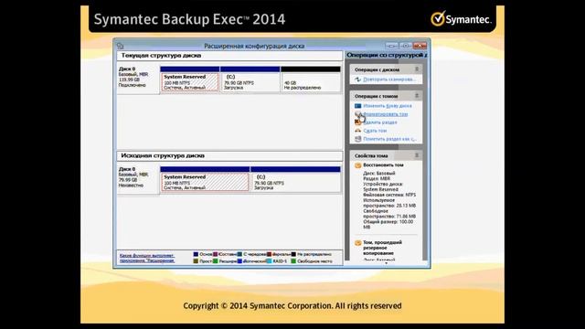
Task: Select the (C:) 79.90 GB volume in current structure
Action: pos(250,81)
